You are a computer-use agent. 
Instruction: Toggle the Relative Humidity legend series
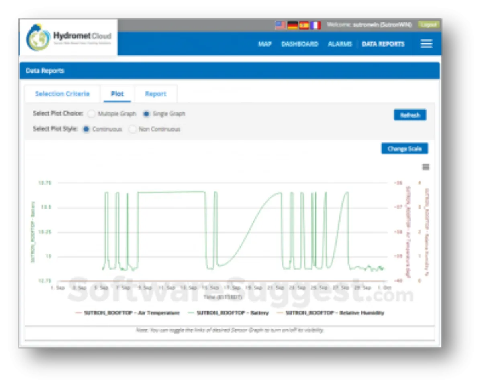click(330, 313)
